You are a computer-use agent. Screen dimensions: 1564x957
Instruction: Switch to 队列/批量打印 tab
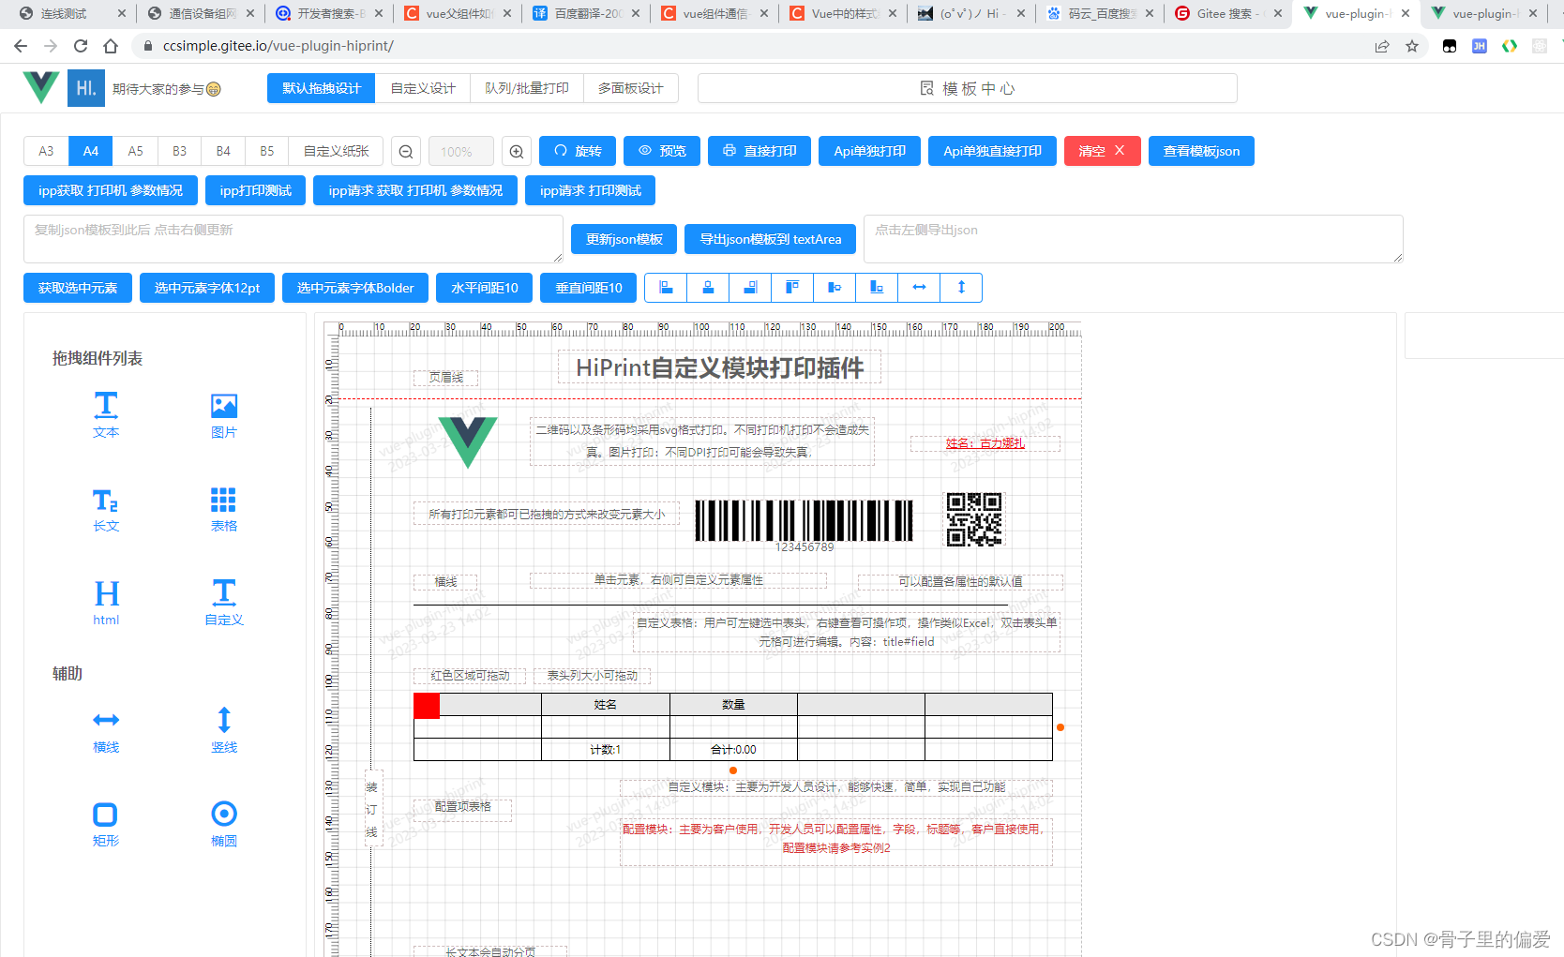pyautogui.click(x=527, y=88)
